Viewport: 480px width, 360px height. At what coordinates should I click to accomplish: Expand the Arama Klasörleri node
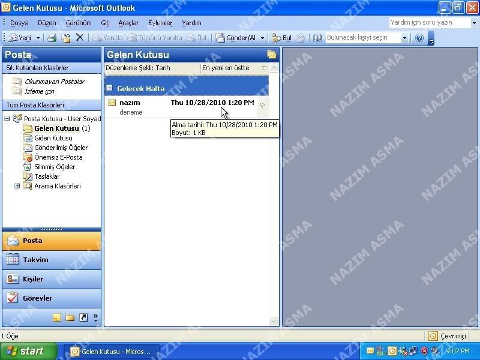click(x=17, y=186)
